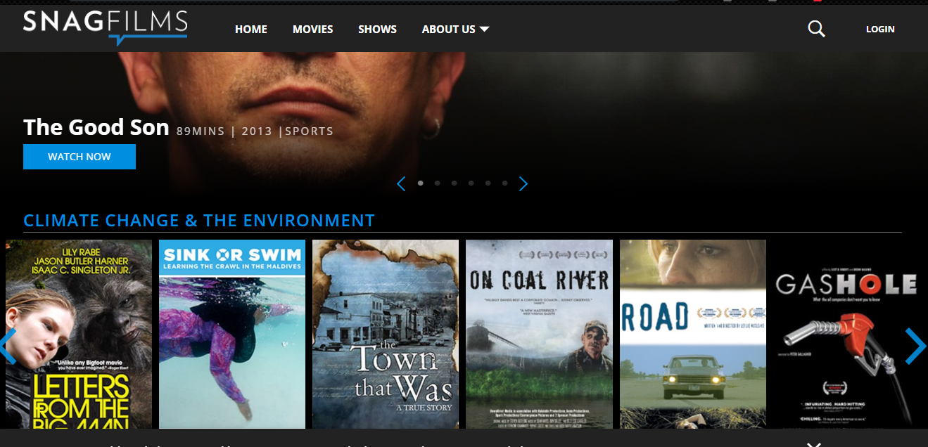
Task: Show previous hero slide with left arrow
Action: point(401,184)
